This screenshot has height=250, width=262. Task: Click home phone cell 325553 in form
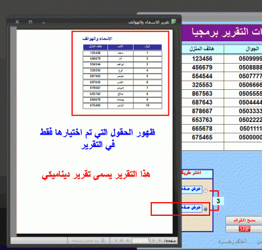coord(202,85)
